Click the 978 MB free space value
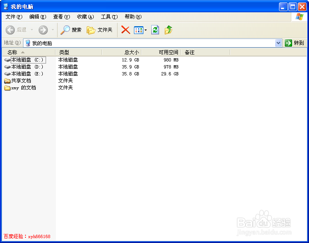Viewport: 309px width, 243px height. [171, 67]
